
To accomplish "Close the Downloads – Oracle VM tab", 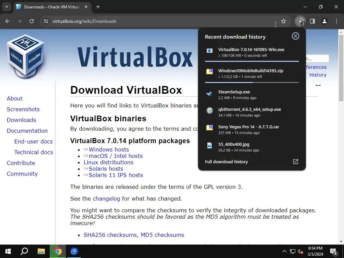I will [x=86, y=7].
